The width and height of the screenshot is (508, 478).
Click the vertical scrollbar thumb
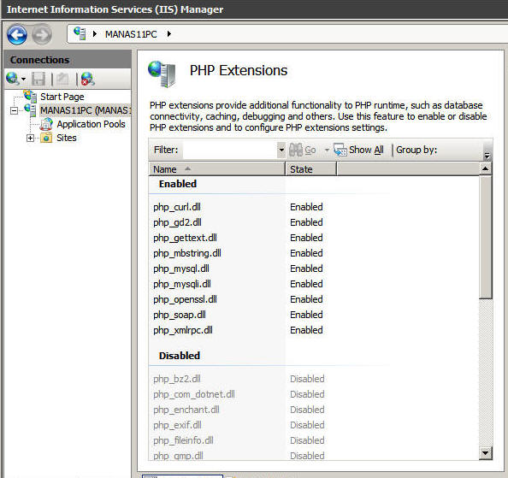tap(485, 237)
